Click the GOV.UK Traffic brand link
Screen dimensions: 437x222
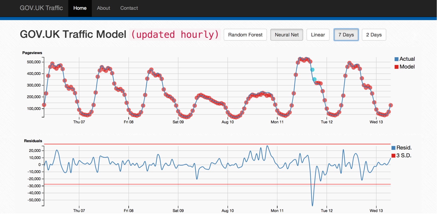coord(41,8)
